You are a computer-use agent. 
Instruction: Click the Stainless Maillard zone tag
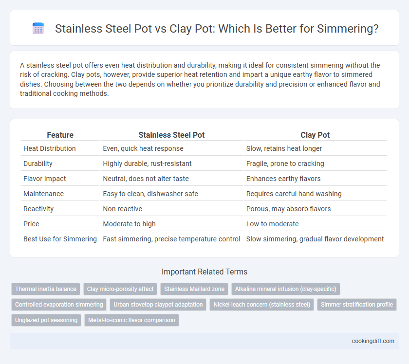click(x=194, y=289)
